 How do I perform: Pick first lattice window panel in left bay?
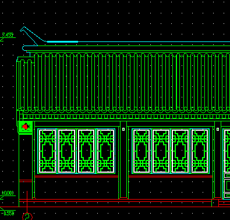[x=47, y=151]
